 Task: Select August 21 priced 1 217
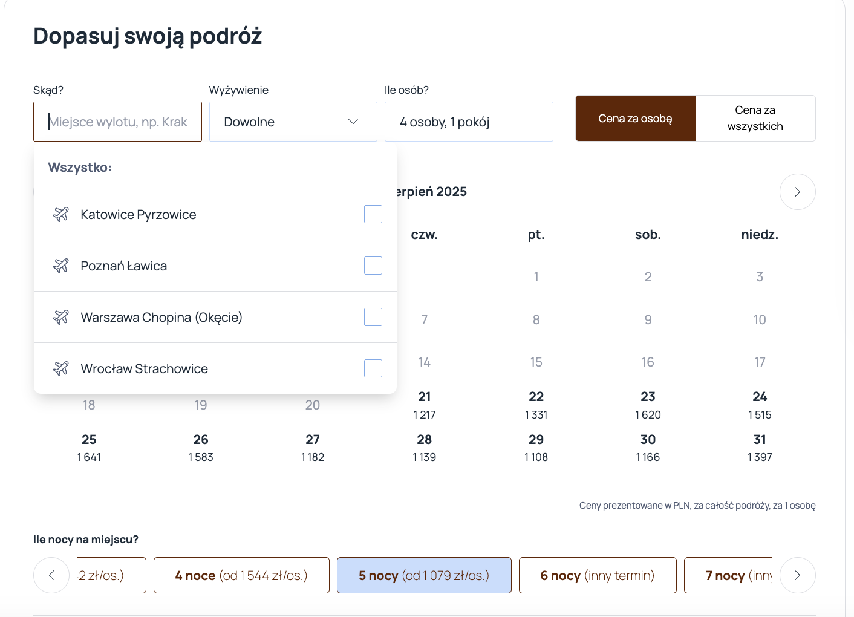point(425,405)
